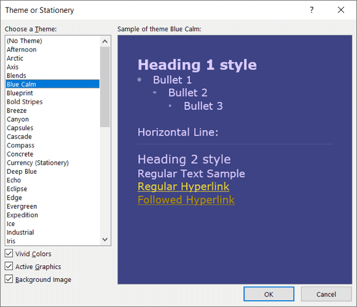Click the Choose a Theme label
This screenshot has height=307, width=357.
[x=31, y=29]
